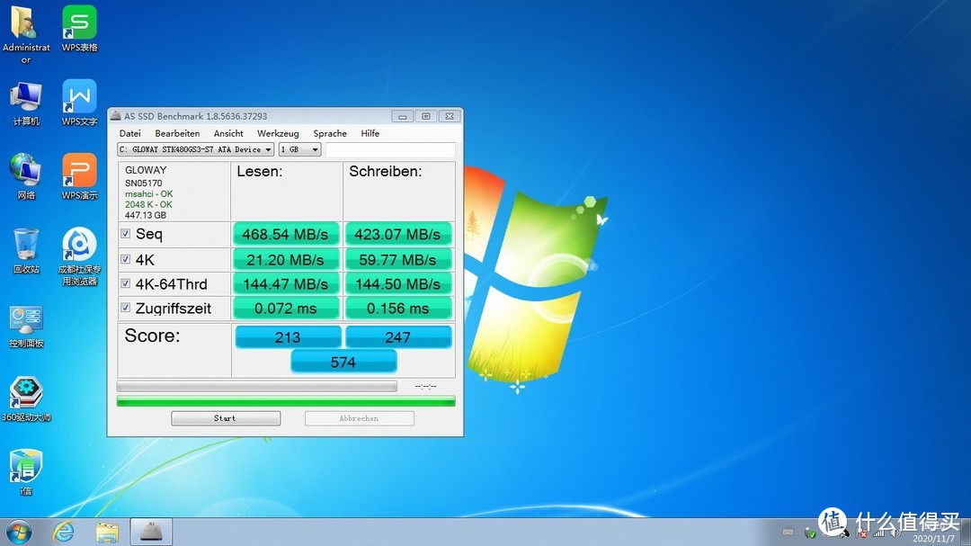Open the 1 GB test size dropdown
Viewport: 971px width, 546px height.
299,149
